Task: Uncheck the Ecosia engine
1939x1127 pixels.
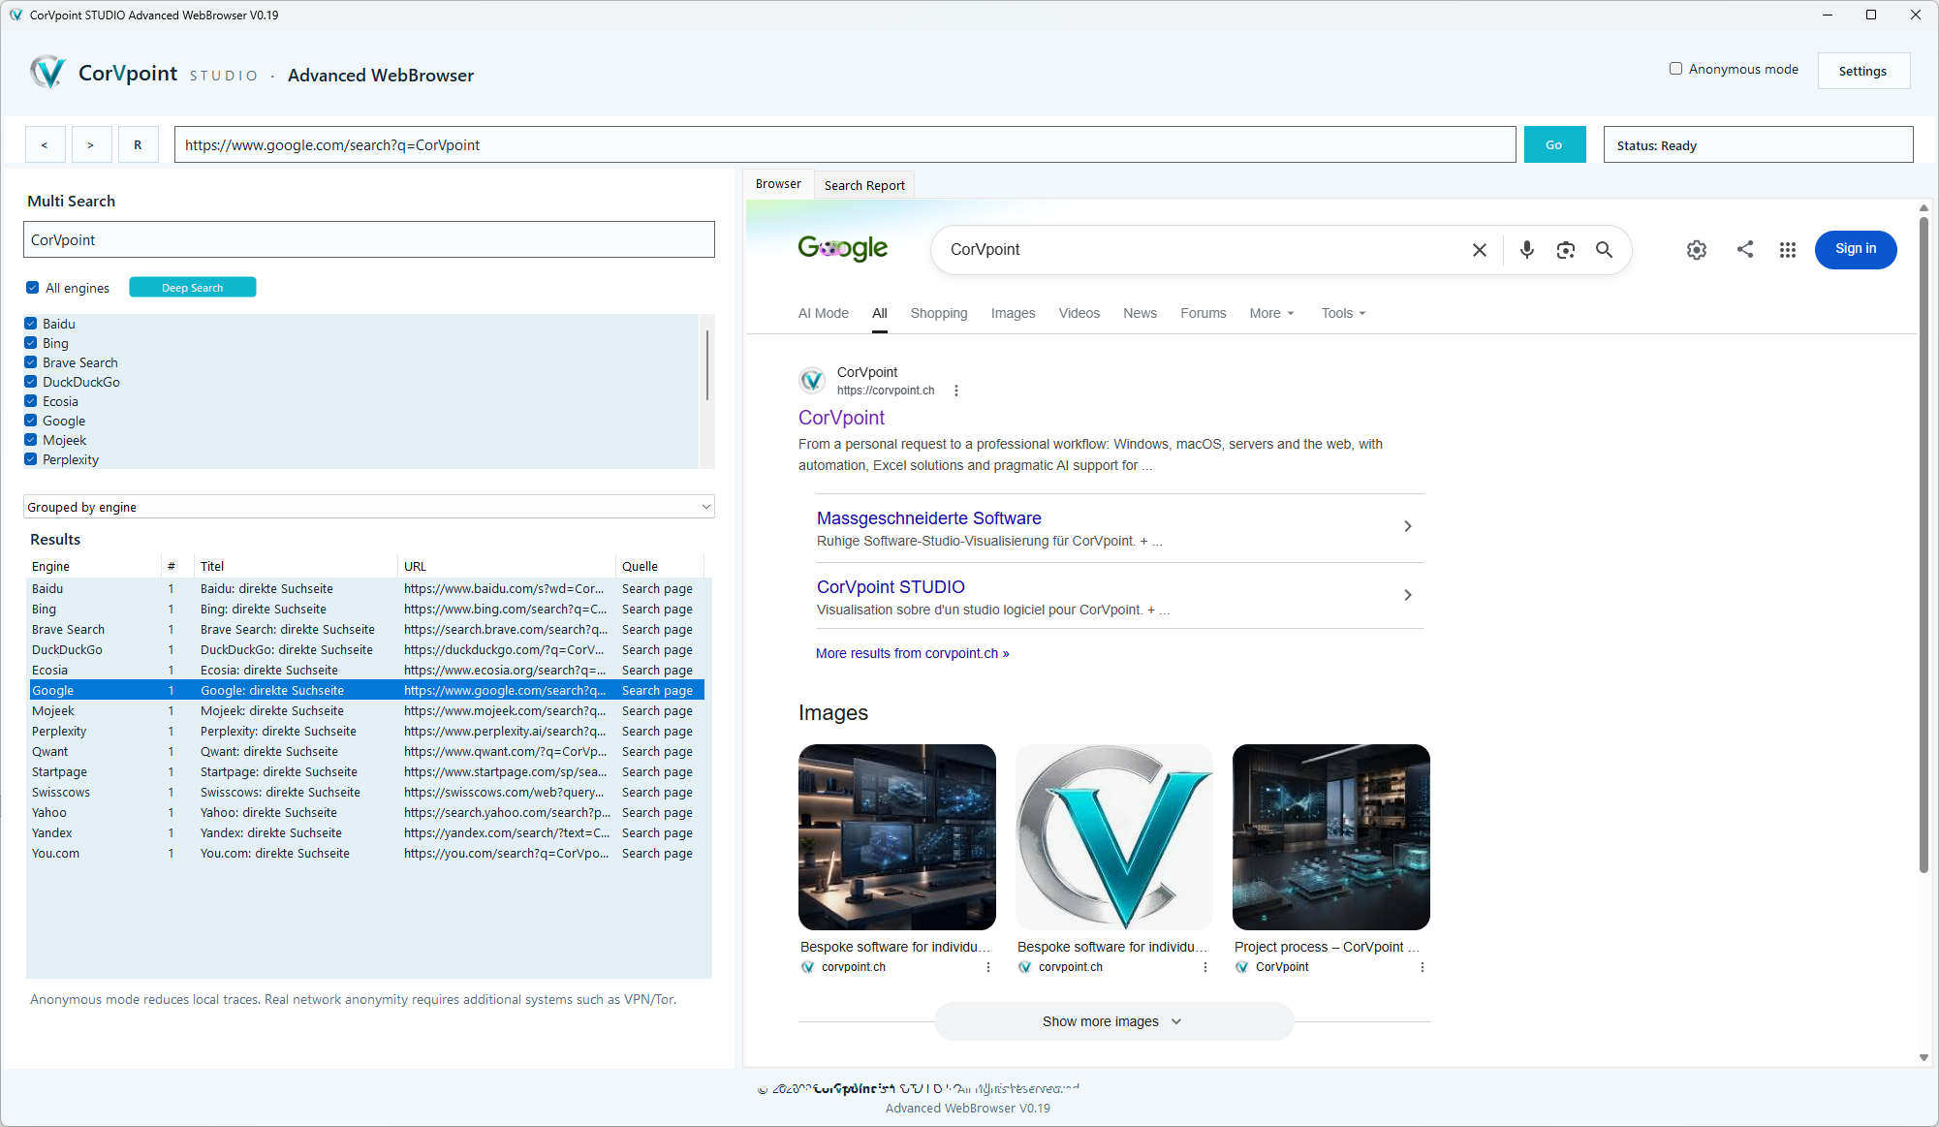Action: [x=31, y=401]
